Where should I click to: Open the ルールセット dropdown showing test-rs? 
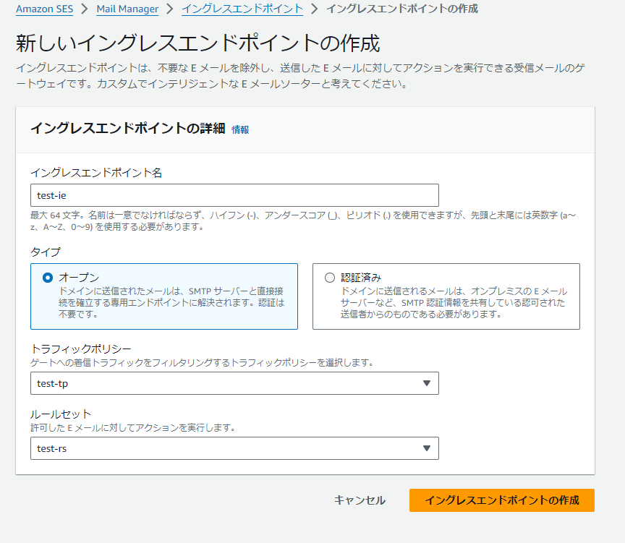(234, 448)
